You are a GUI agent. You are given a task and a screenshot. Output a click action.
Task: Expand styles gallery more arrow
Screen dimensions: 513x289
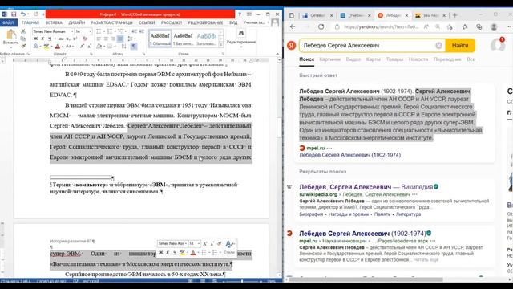[x=220, y=45]
